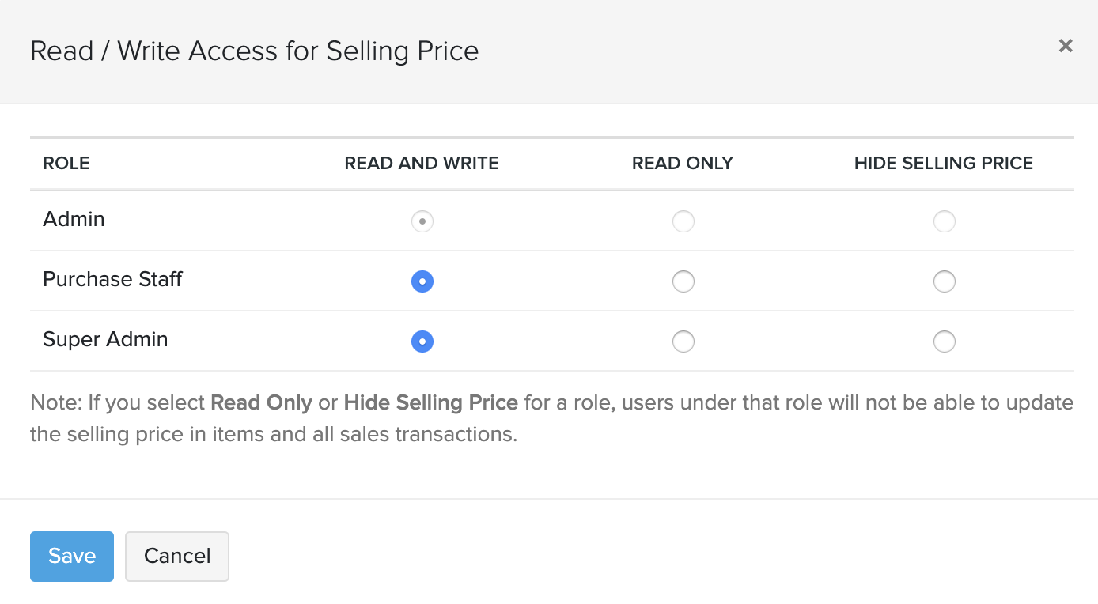Click the Super Admin role label
Image resolution: width=1098 pixels, height=604 pixels.
click(x=105, y=340)
